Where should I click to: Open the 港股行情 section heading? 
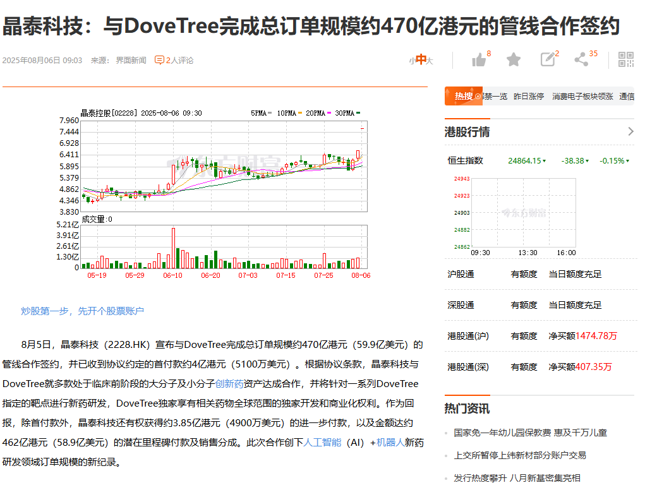point(467,132)
